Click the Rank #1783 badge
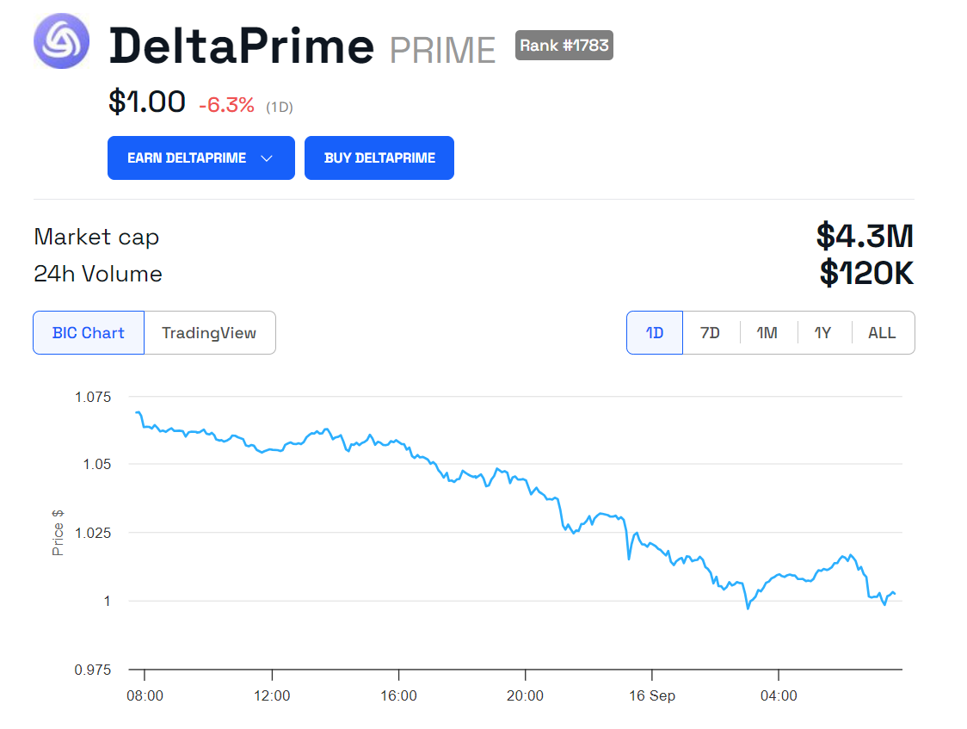 pos(564,46)
